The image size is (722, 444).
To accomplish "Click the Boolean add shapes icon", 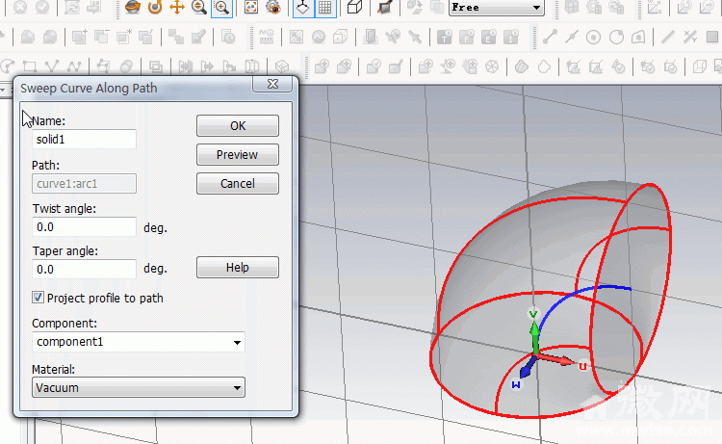I will 79,37.
